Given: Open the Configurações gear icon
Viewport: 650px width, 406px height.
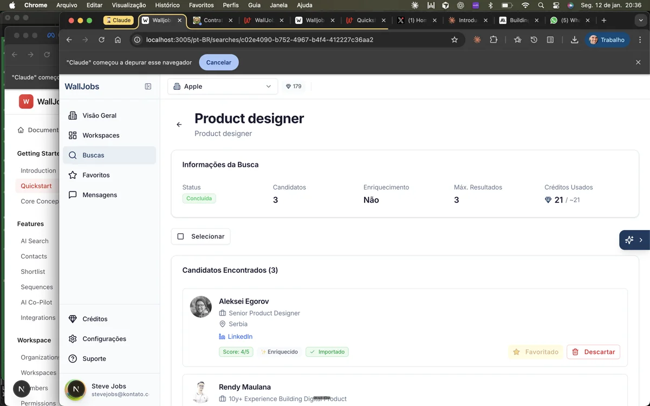Looking at the screenshot, I should pos(73,339).
